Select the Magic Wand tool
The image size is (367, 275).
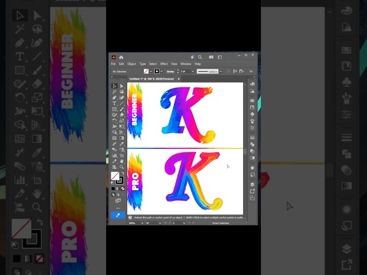click(115, 92)
